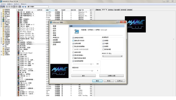Select 控制器映射 in the properties tree
This screenshot has height=100, width=176.
pyautogui.click(x=57, y=42)
